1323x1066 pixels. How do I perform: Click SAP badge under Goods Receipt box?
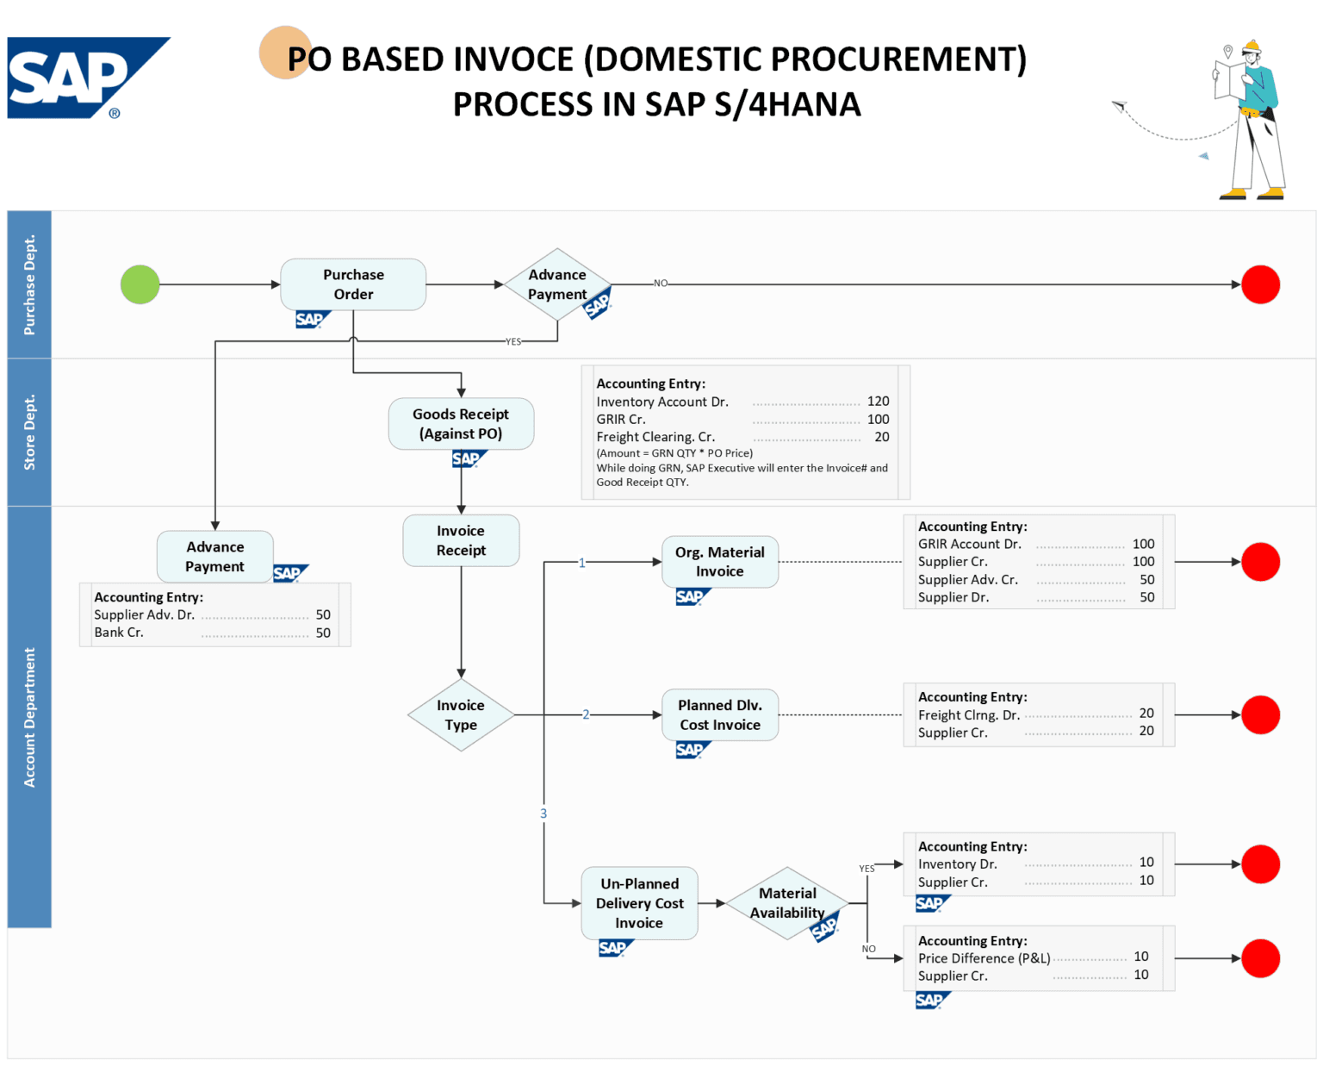click(x=469, y=458)
